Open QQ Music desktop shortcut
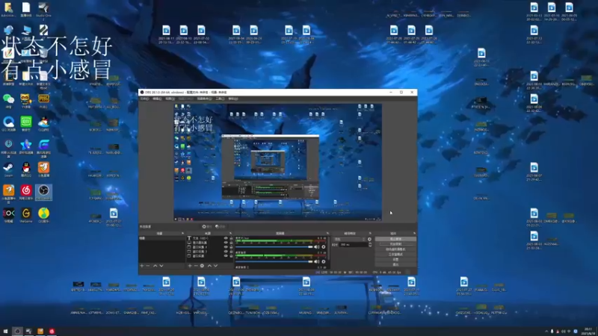 point(43,215)
